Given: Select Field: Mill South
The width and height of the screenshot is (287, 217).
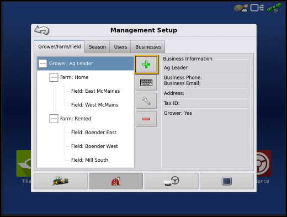Looking at the screenshot, I should pyautogui.click(x=89, y=160).
